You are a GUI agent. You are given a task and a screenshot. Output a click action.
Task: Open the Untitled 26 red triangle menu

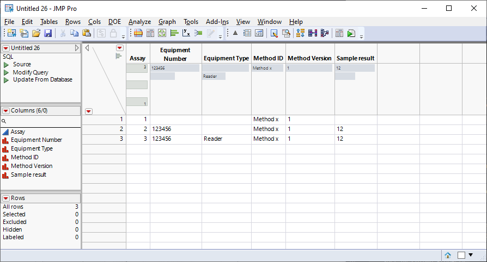point(6,48)
